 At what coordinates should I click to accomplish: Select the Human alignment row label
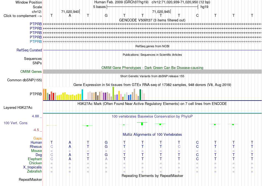tap(36, 142)
